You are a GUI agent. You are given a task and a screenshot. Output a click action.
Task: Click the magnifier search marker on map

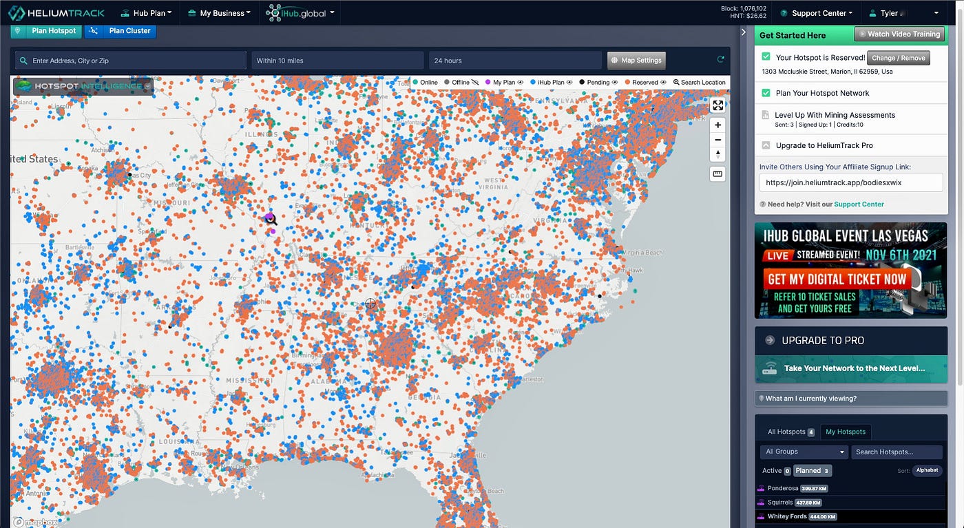tap(271, 220)
